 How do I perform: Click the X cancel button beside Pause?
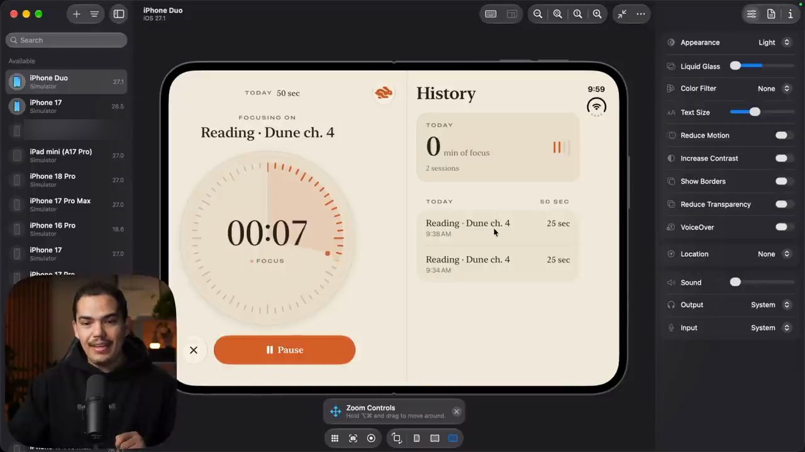point(194,350)
